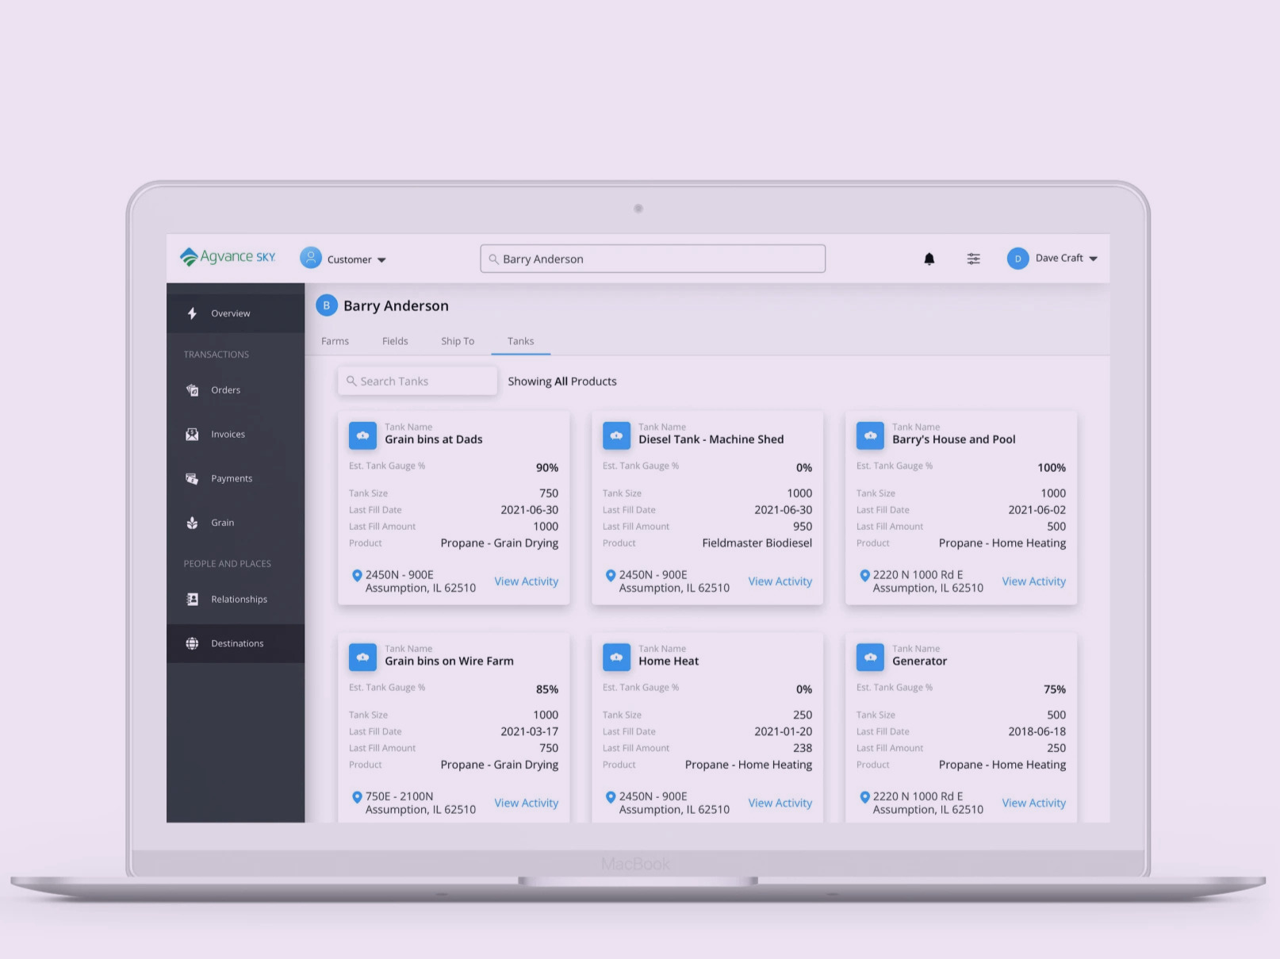View Activity for Grain bins on Wire Farm
This screenshot has height=959, width=1280.
point(527,803)
